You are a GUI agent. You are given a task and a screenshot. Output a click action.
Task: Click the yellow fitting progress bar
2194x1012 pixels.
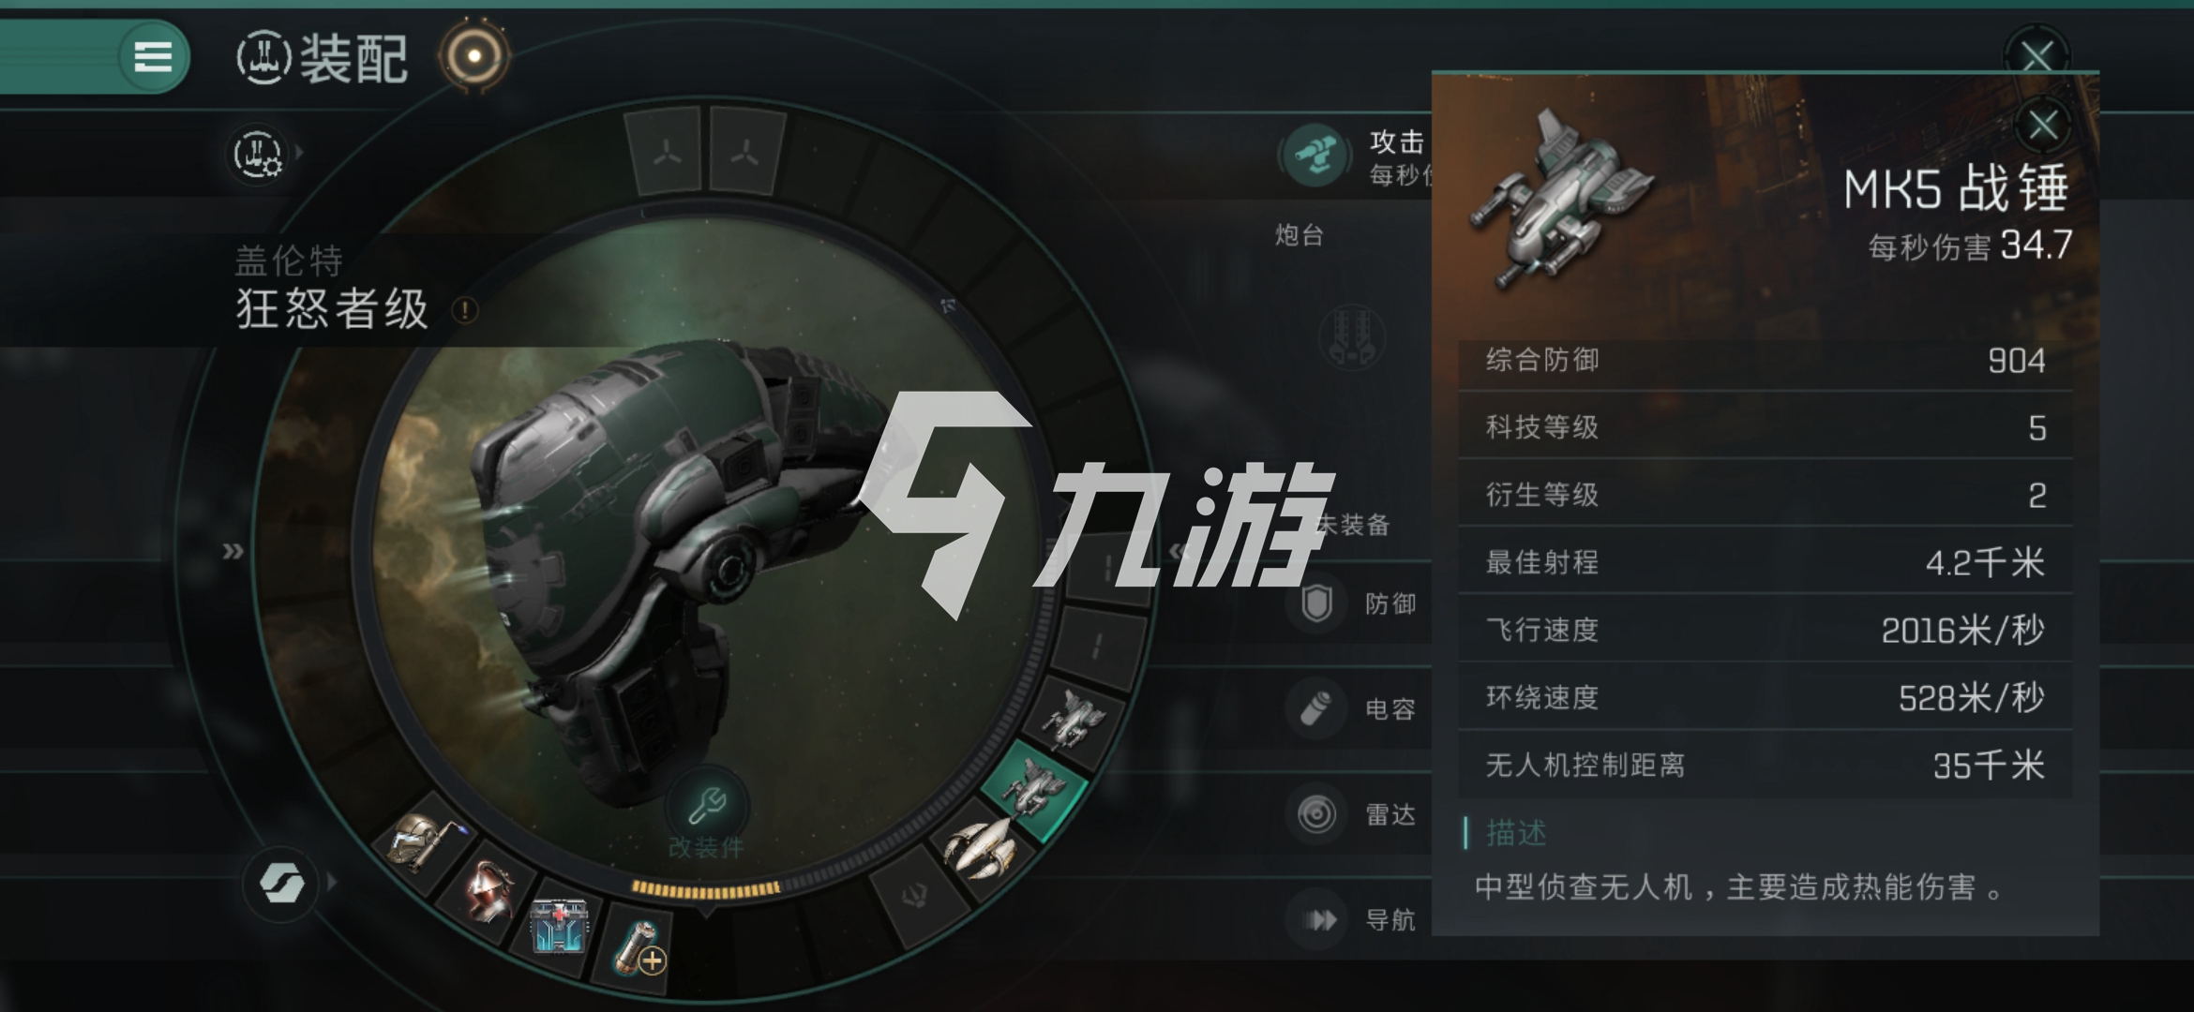[705, 887]
